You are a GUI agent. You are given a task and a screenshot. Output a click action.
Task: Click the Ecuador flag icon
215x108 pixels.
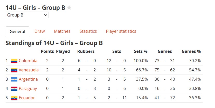14,98
